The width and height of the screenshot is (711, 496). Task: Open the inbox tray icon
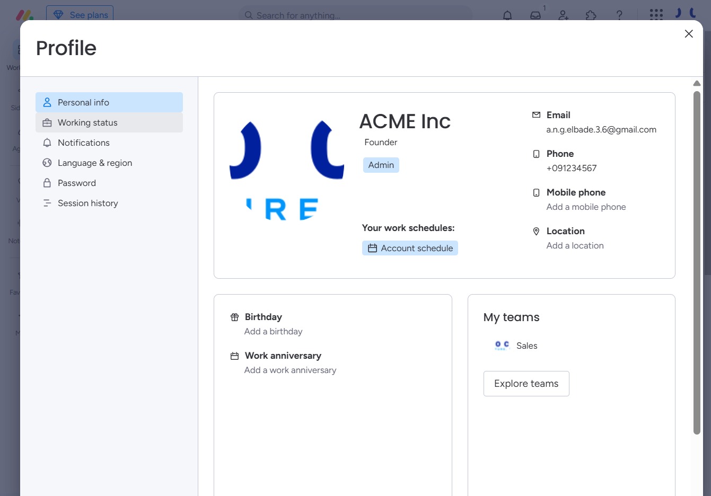point(536,15)
